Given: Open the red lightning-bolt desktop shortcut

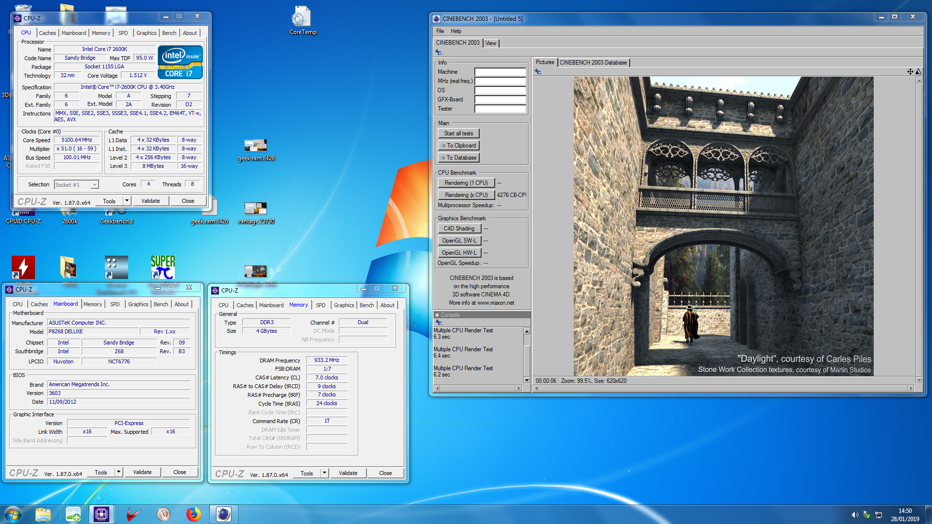Looking at the screenshot, I should 23,267.
